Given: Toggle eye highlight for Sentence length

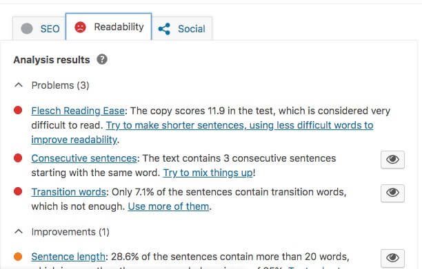Looking at the screenshot, I should 392,258.
